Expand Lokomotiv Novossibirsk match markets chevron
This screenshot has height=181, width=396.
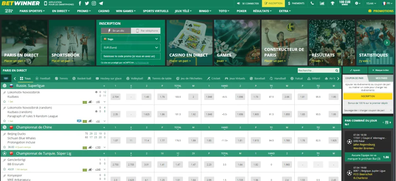tap(104, 102)
